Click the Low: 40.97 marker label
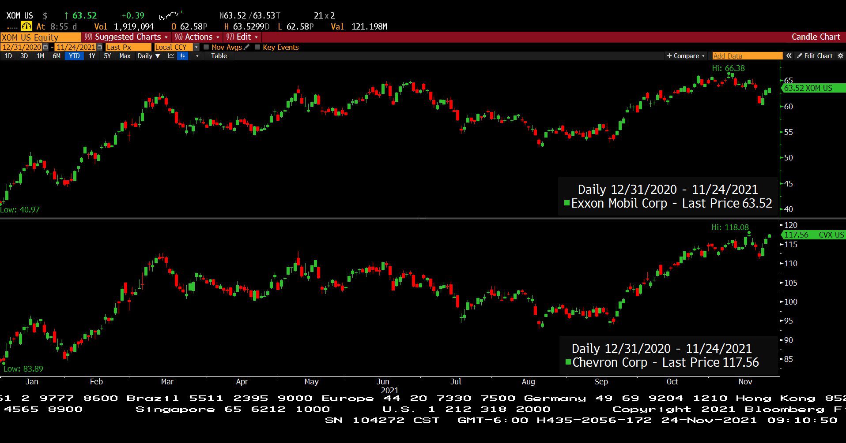Screen dimensions: 846x443 point(20,210)
